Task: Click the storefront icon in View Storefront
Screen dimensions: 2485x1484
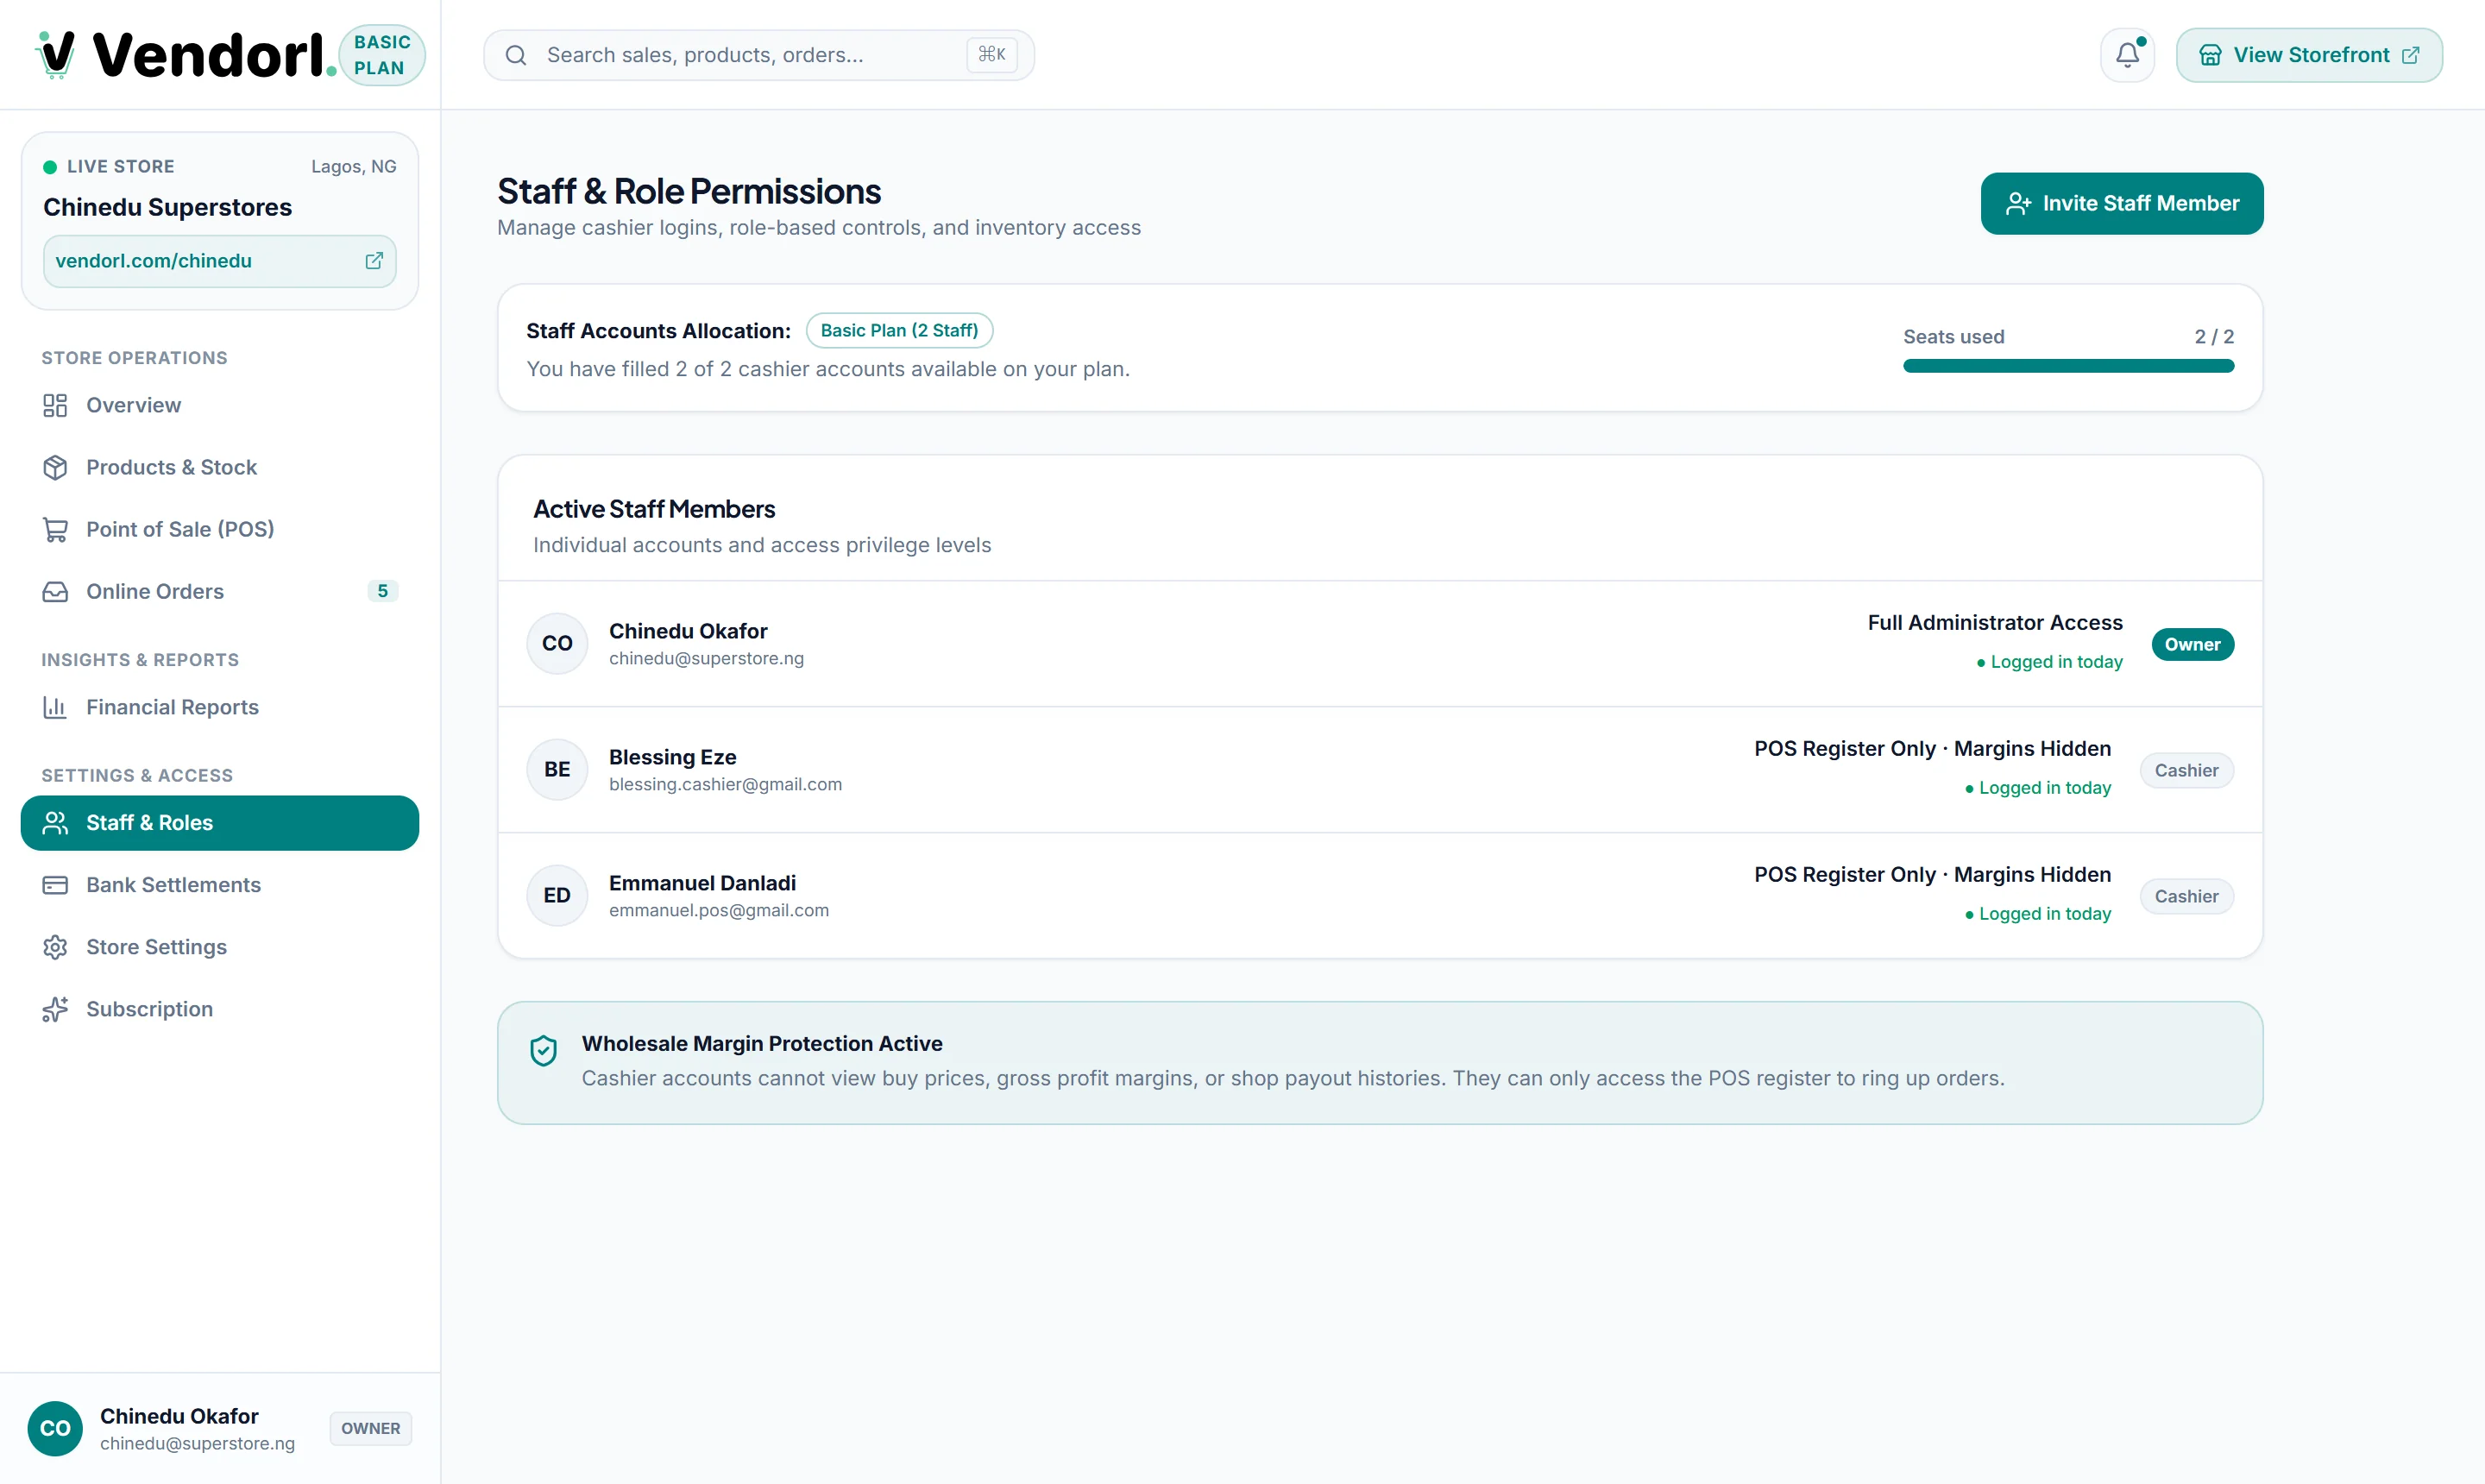Action: (x=2210, y=55)
